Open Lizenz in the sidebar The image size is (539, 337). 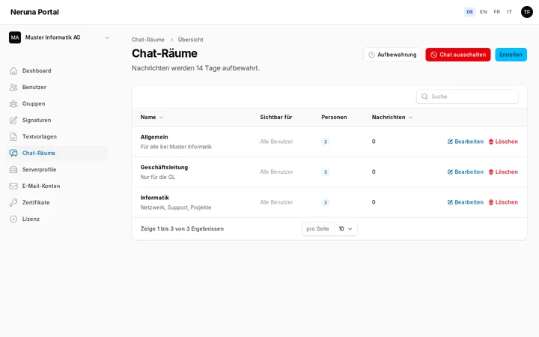point(57,219)
